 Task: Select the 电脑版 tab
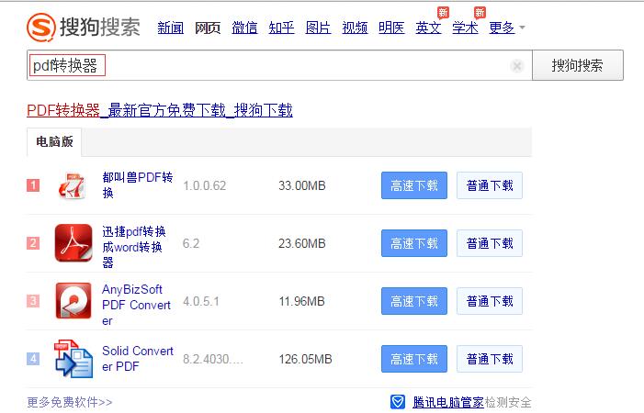click(x=54, y=142)
